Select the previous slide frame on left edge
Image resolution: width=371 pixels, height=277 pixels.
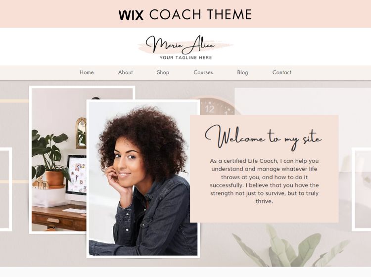click(x=6, y=189)
